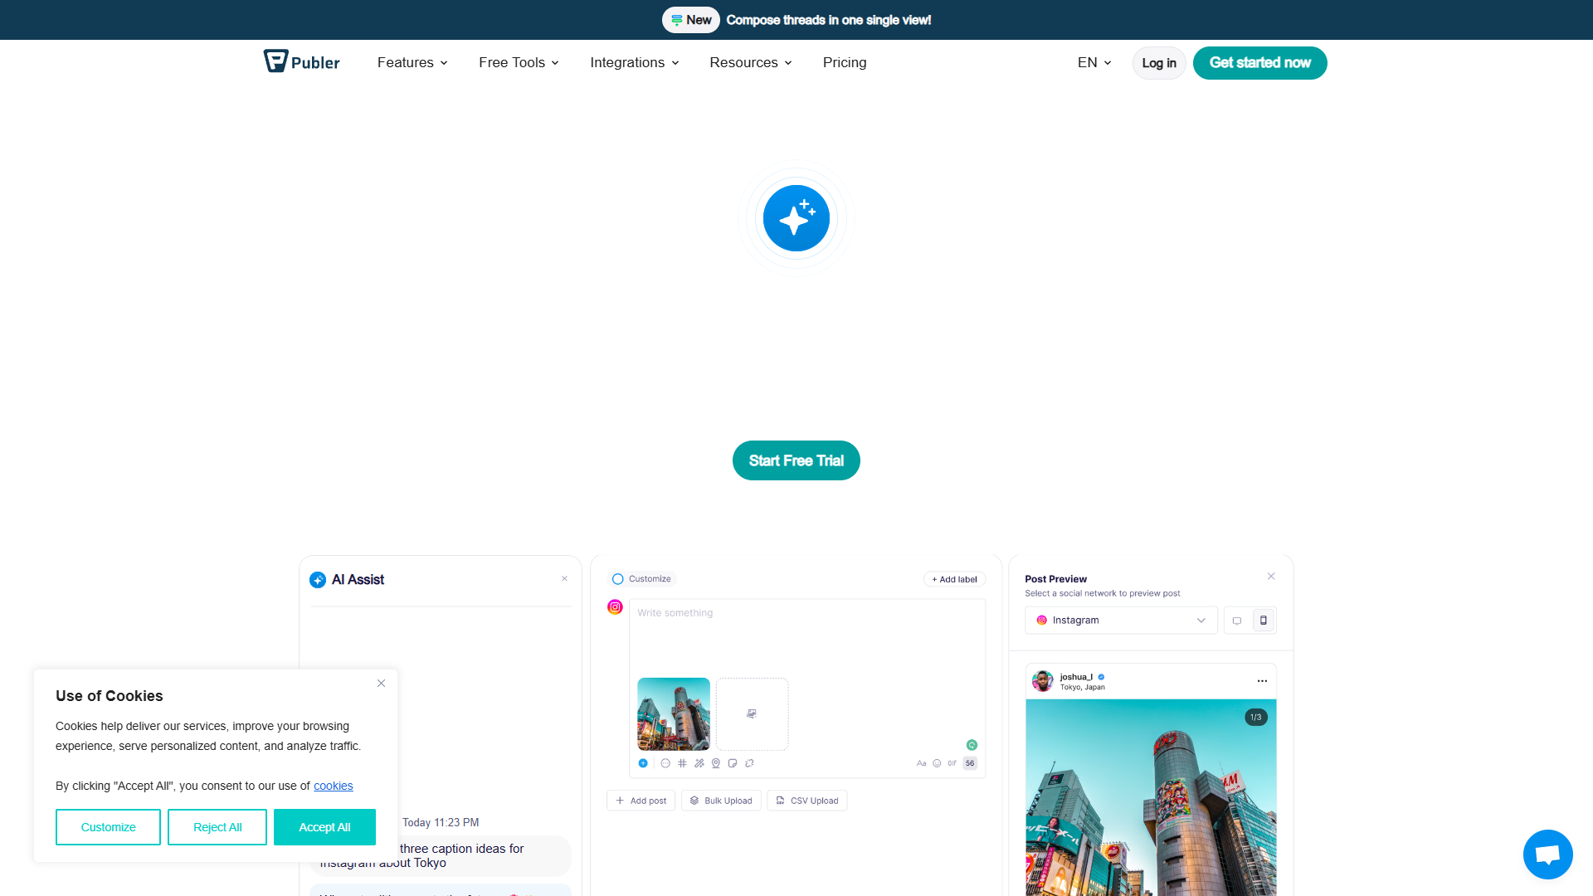Screen dimensions: 1593x896
Task: Click Customize in the cookie banner
Action: tap(108, 827)
